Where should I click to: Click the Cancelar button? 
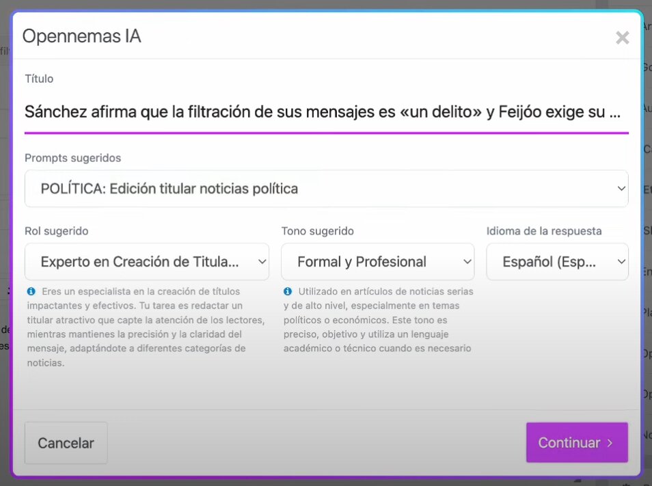(x=66, y=443)
